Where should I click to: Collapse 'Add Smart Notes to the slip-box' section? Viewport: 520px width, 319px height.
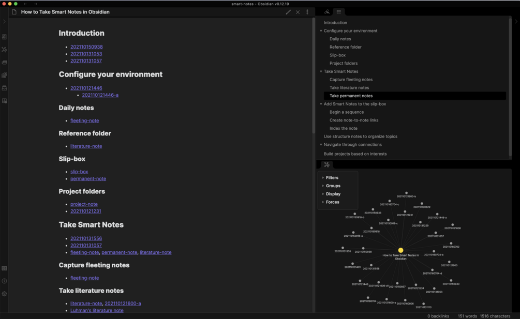(x=321, y=104)
